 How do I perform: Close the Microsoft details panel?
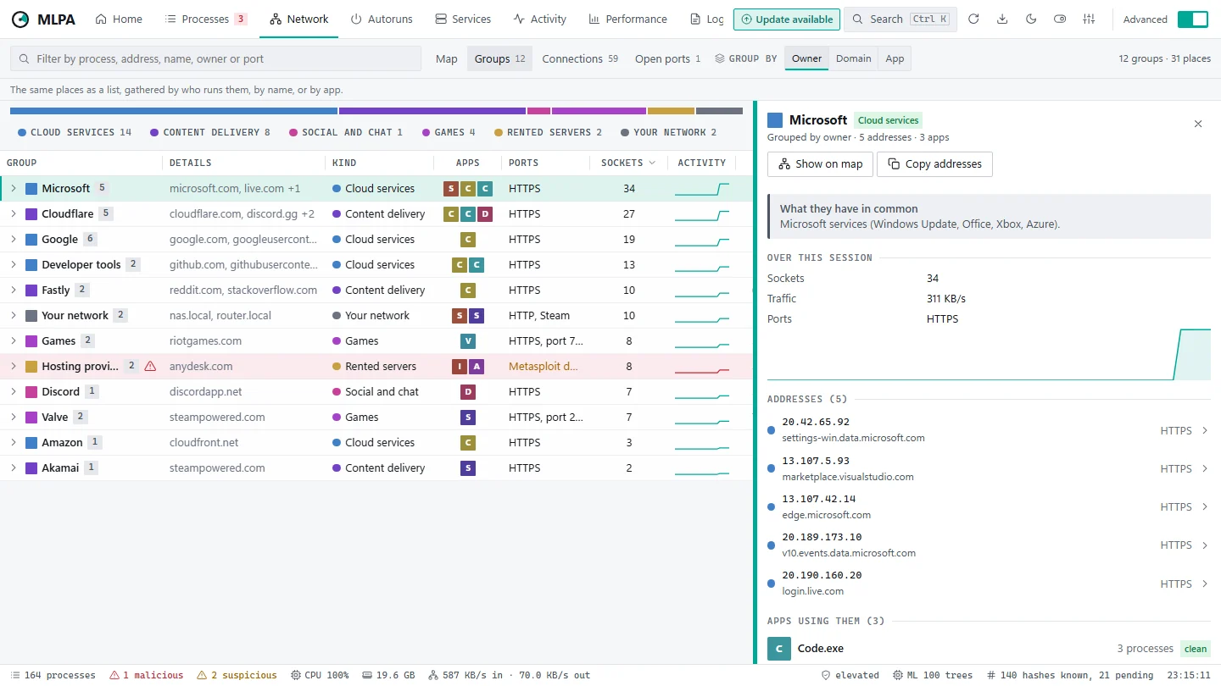(1198, 124)
